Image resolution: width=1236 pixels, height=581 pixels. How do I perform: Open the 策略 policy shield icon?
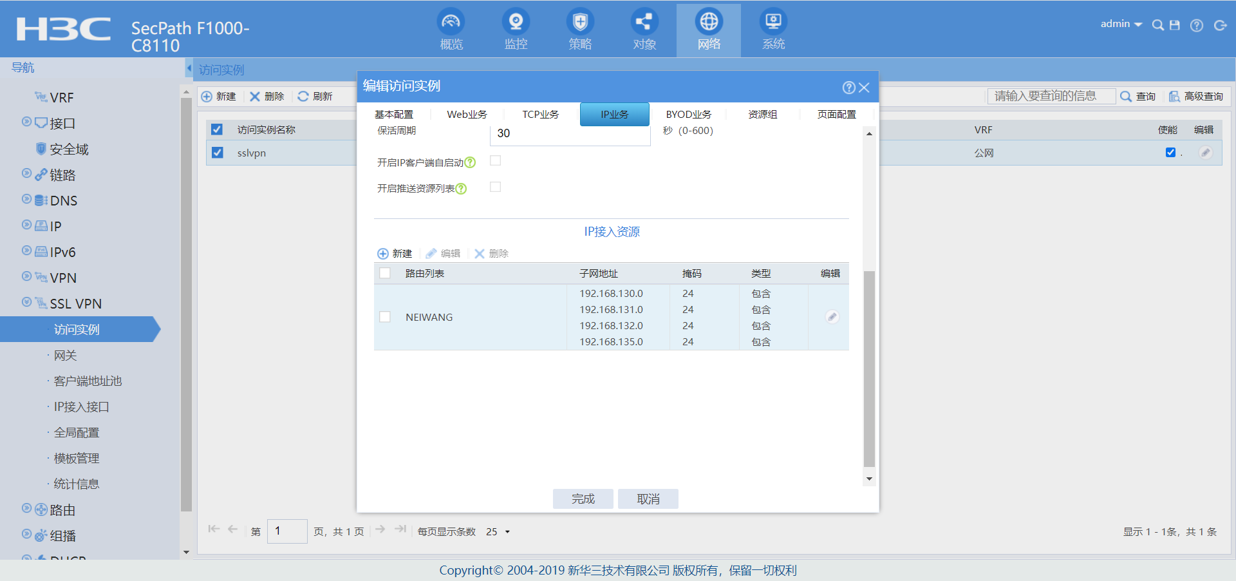580,23
